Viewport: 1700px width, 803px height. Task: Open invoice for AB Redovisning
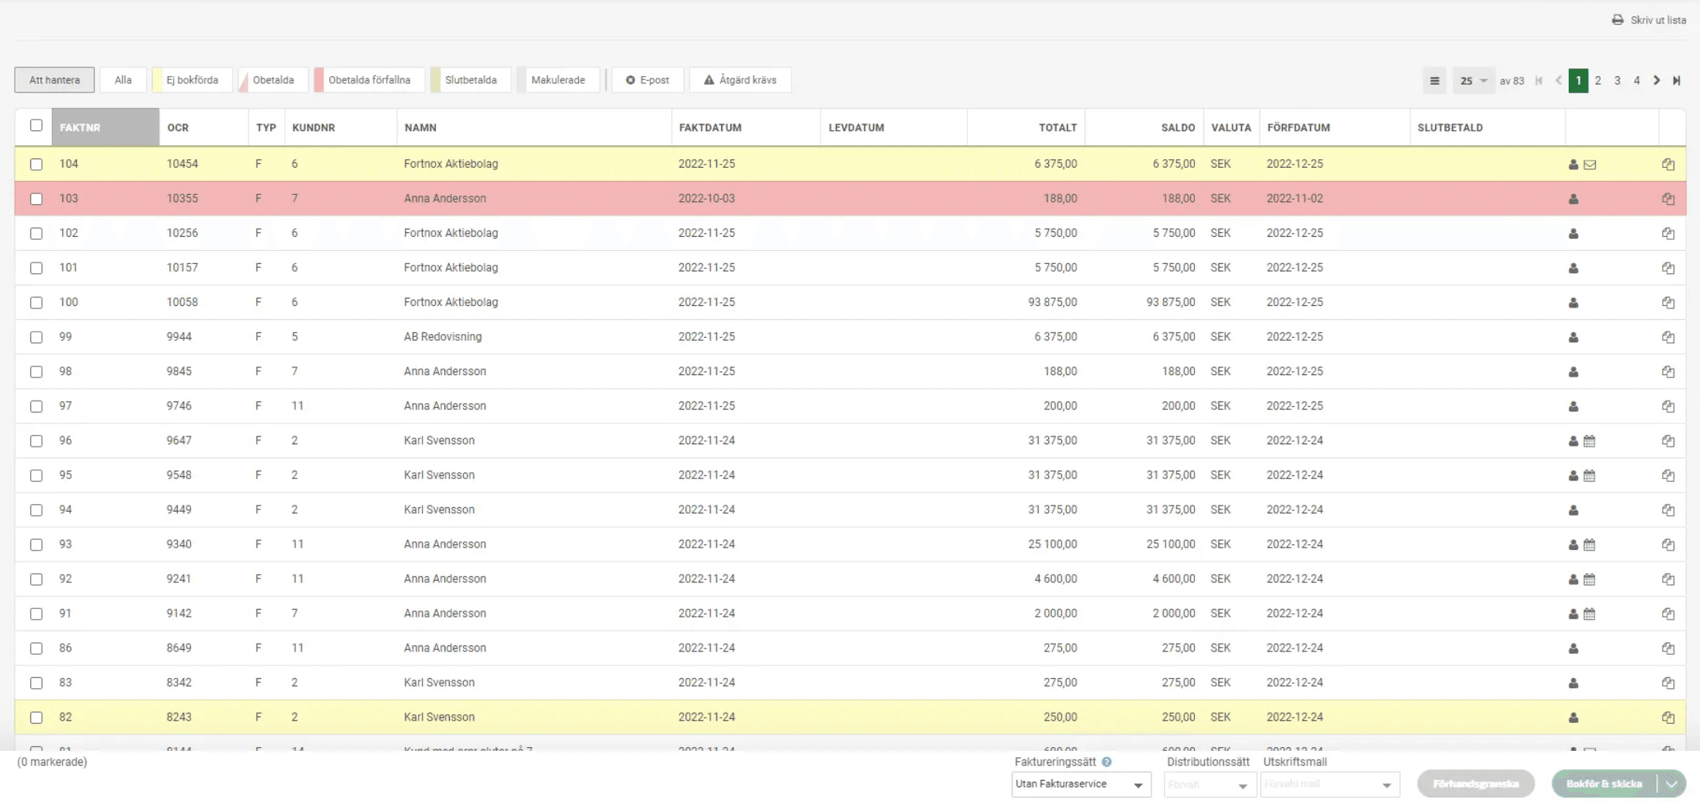click(443, 337)
